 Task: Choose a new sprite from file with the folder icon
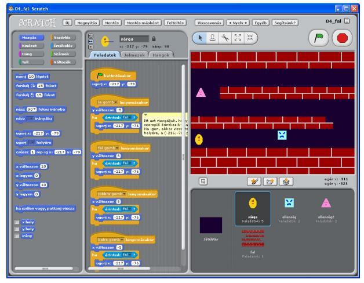pos(270,182)
